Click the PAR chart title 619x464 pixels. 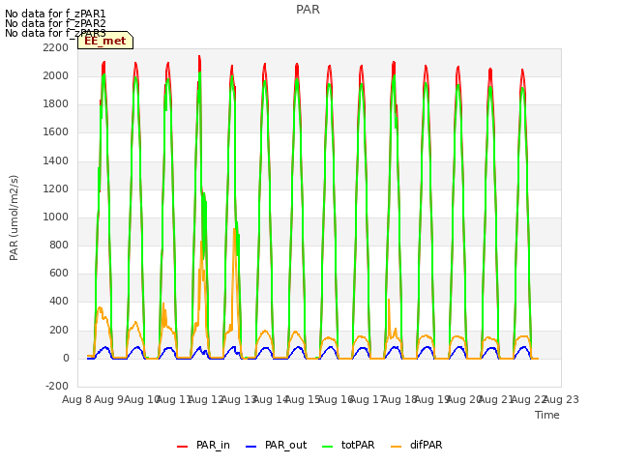point(308,10)
